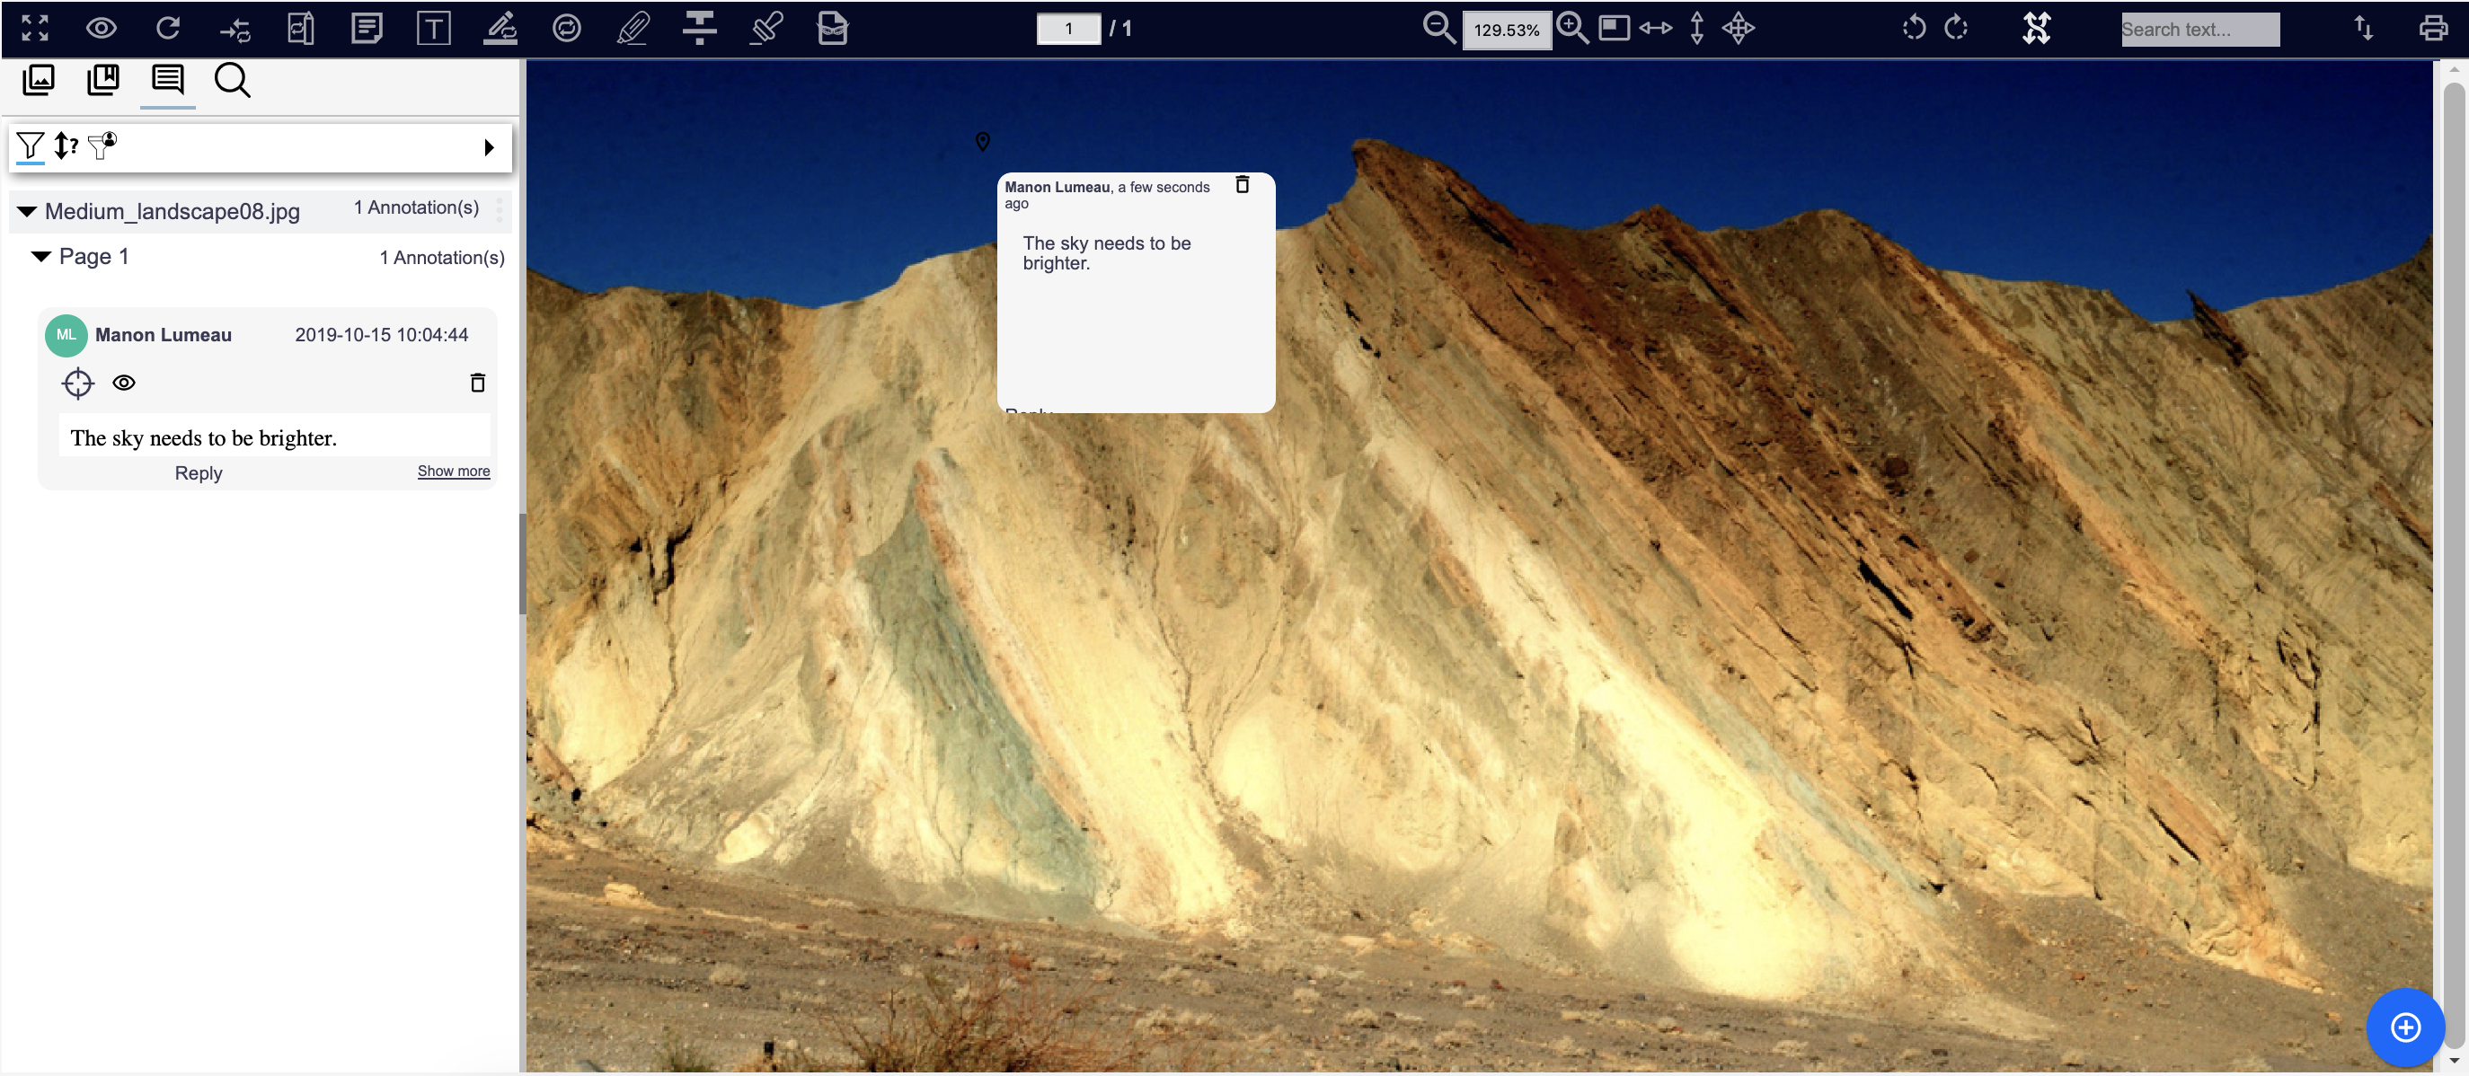Click the ML avatar circle
2469x1076 pixels.
66,335
